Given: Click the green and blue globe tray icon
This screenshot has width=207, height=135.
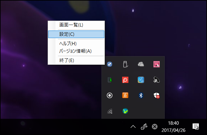Looking at the screenshot, I should pyautogui.click(x=125, y=111).
